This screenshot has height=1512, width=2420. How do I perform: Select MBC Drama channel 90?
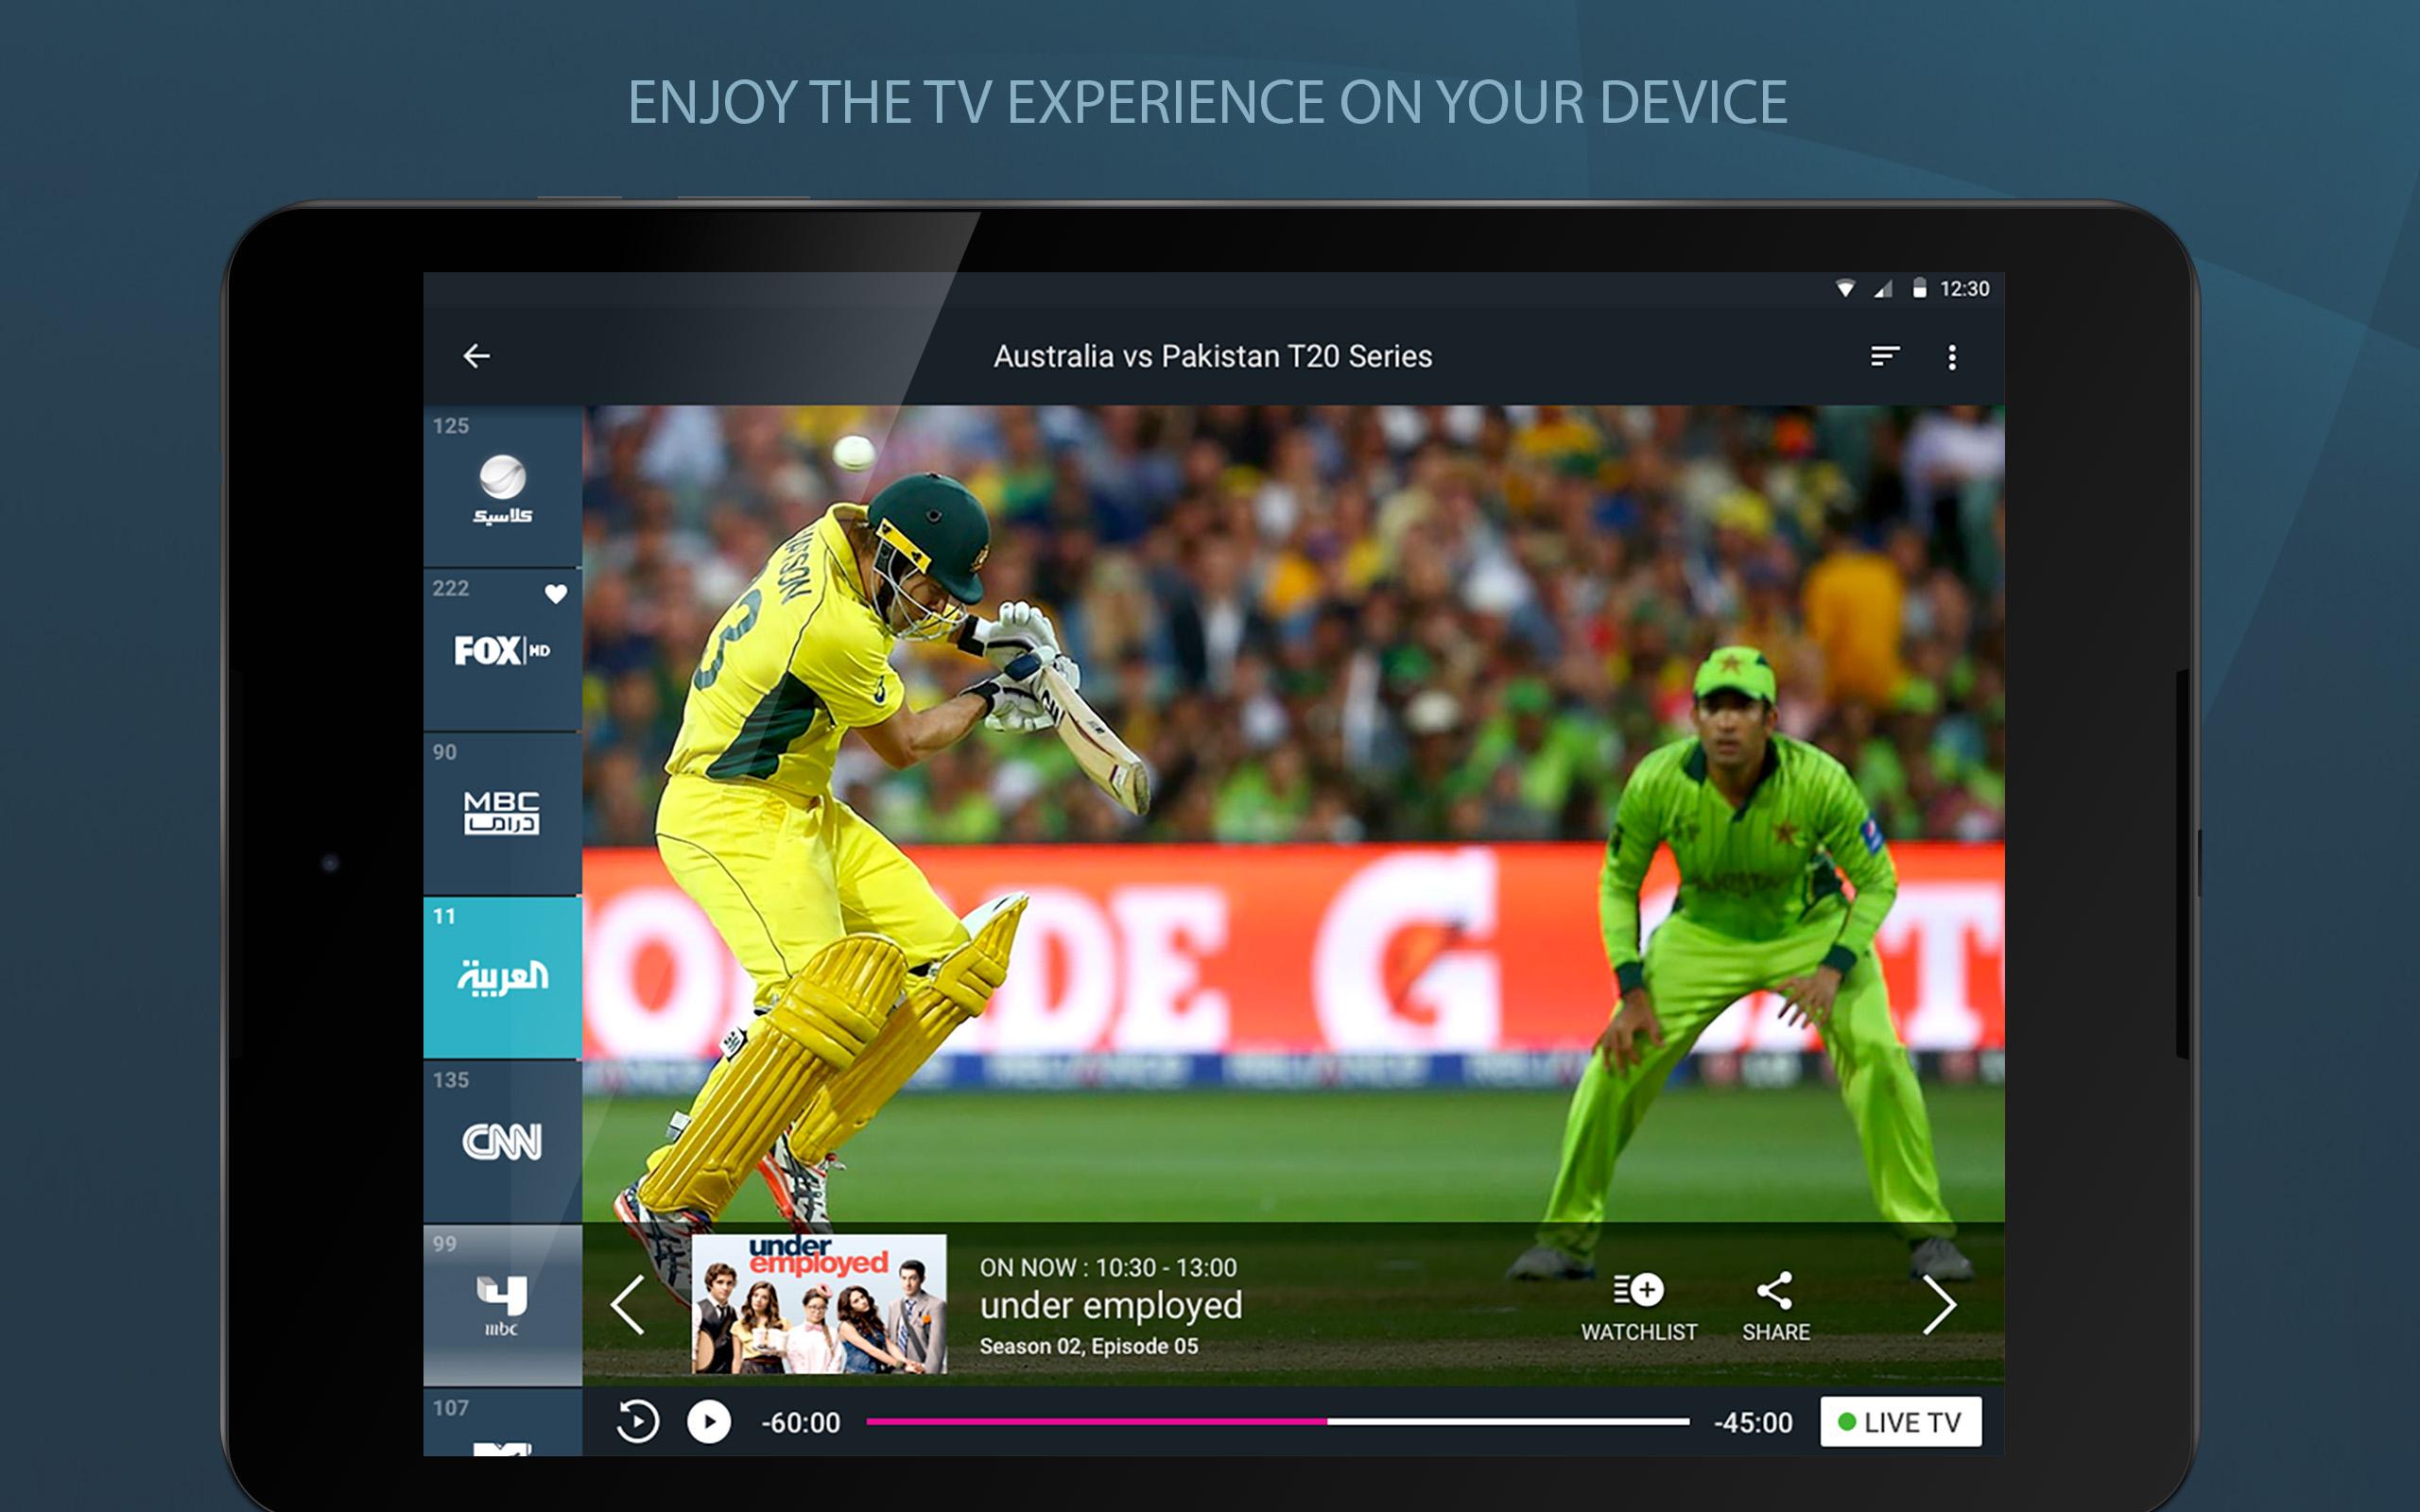(x=502, y=813)
